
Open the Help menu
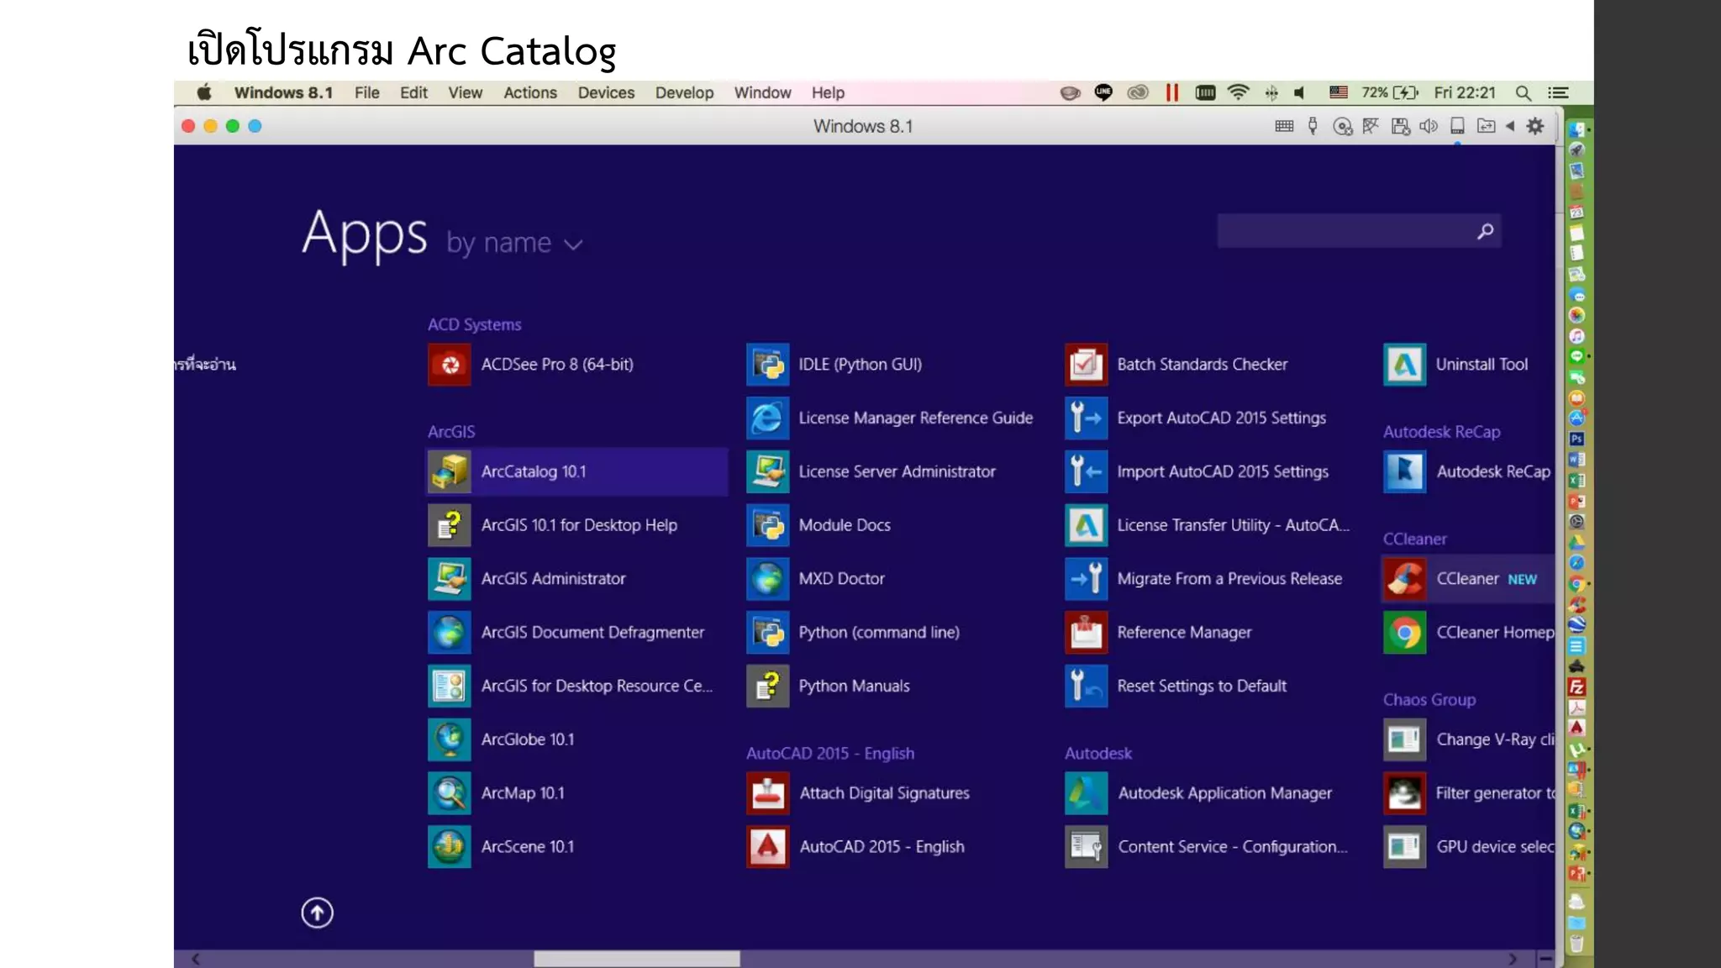coord(828,93)
